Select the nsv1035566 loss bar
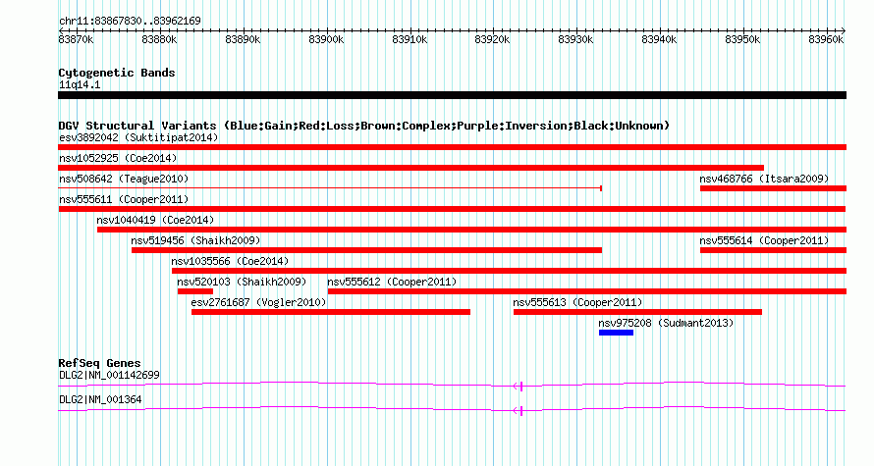The image size is (874, 466). 509,271
